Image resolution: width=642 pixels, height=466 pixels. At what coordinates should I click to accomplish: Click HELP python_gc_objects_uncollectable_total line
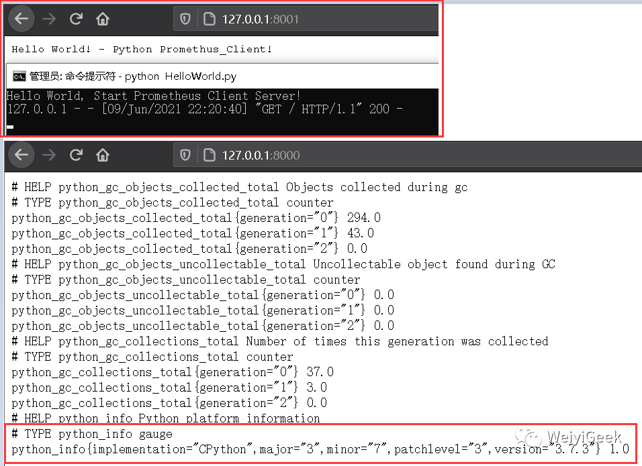[283, 264]
